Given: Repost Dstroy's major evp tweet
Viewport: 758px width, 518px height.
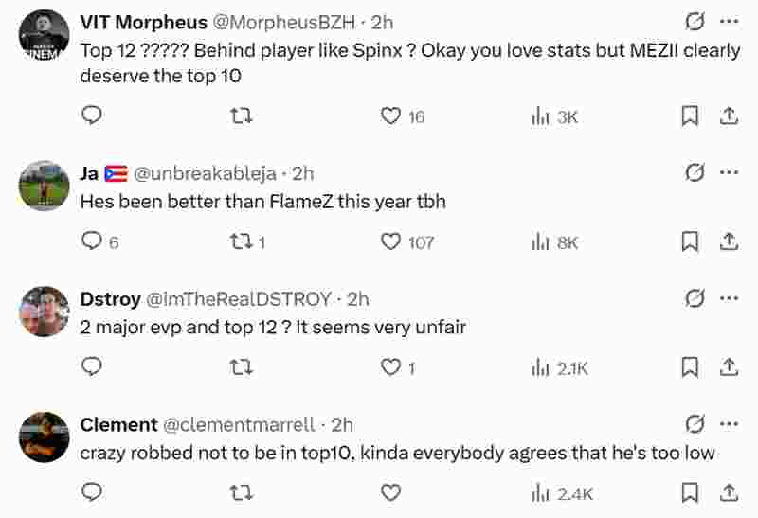Looking at the screenshot, I should coord(242,366).
